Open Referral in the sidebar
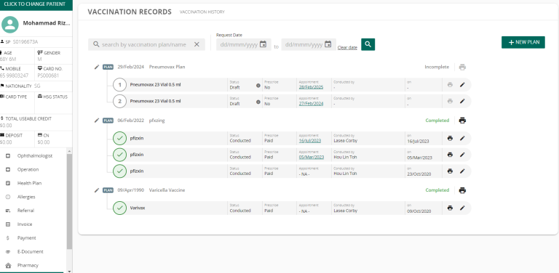 (x=25, y=211)
